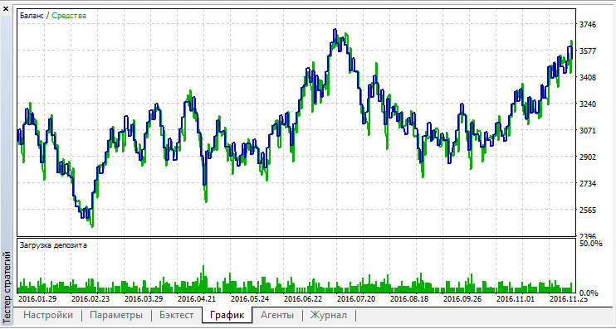Select the График tab
The height and width of the screenshot is (329, 616).
click(227, 315)
